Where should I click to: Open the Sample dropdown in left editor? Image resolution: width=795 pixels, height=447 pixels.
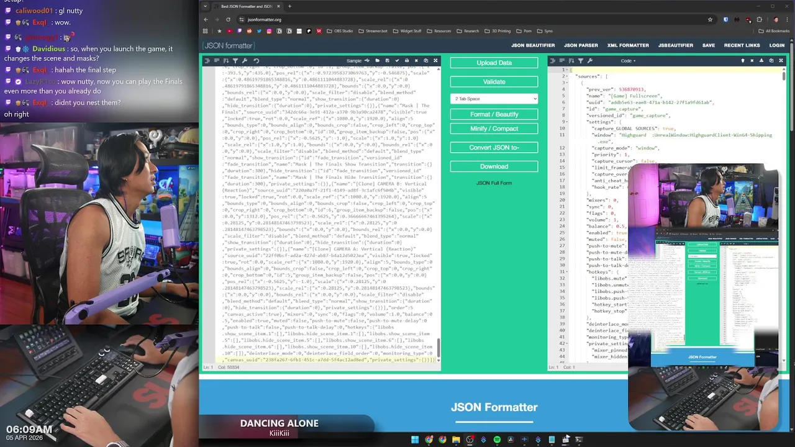coord(354,61)
